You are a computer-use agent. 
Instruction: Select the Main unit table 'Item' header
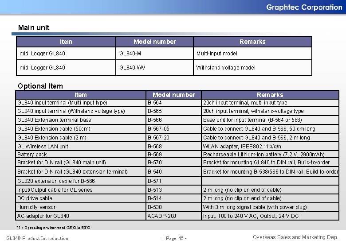tap(66, 42)
